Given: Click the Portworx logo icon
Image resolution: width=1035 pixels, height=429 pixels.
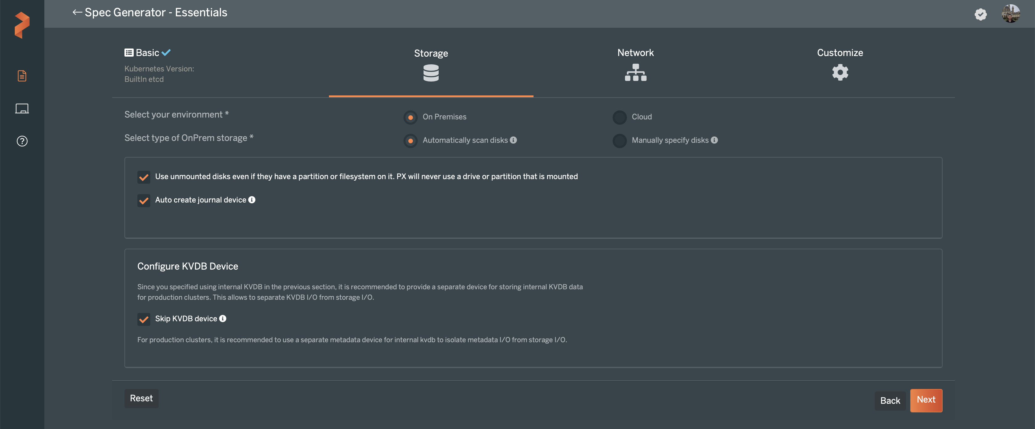Looking at the screenshot, I should 22,25.
